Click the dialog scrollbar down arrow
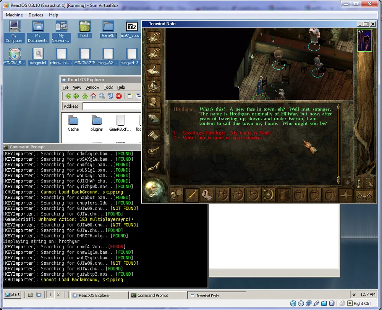Viewport: 382px width, 310px height. [x=338, y=181]
